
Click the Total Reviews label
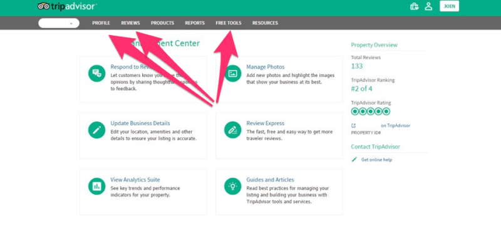[x=366, y=58]
